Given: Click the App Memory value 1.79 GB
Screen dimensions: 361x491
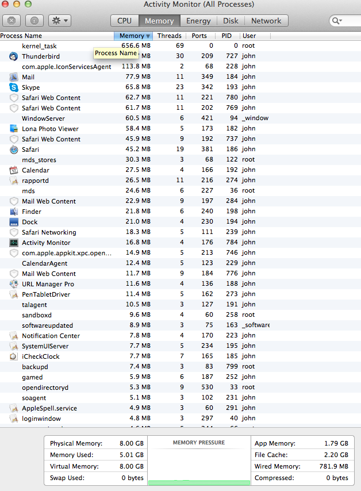Looking at the screenshot, I should click(336, 443).
